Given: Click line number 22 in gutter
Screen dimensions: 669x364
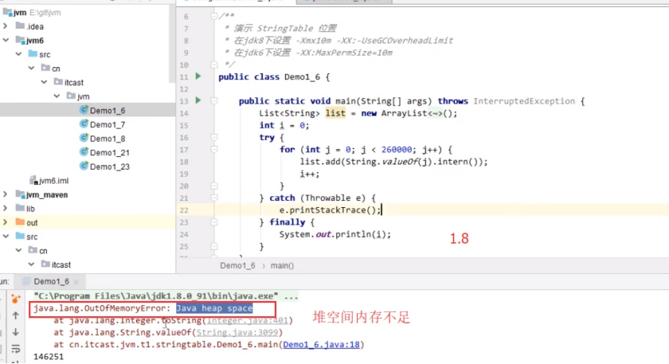Looking at the screenshot, I should click(x=184, y=210).
